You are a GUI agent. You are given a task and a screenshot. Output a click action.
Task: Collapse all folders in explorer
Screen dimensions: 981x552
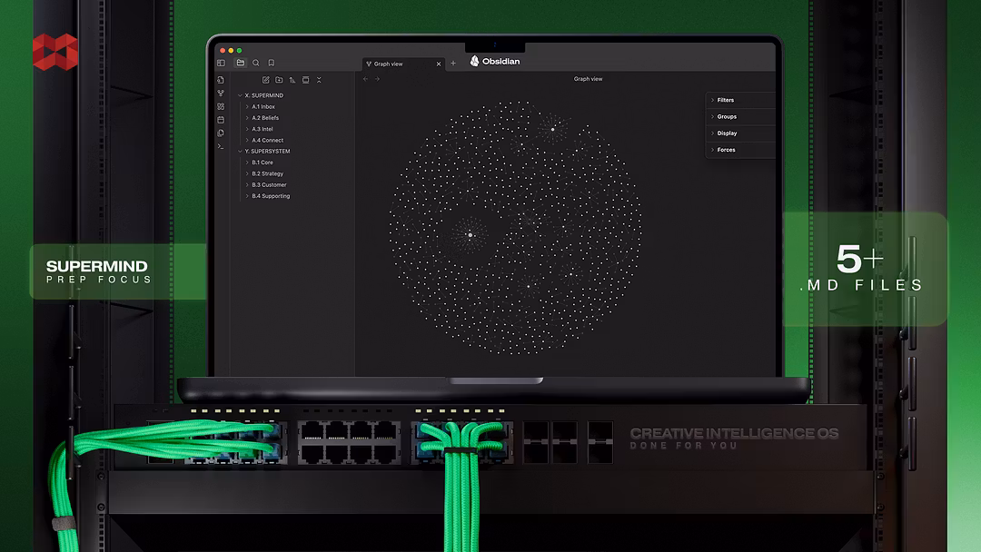[319, 80]
